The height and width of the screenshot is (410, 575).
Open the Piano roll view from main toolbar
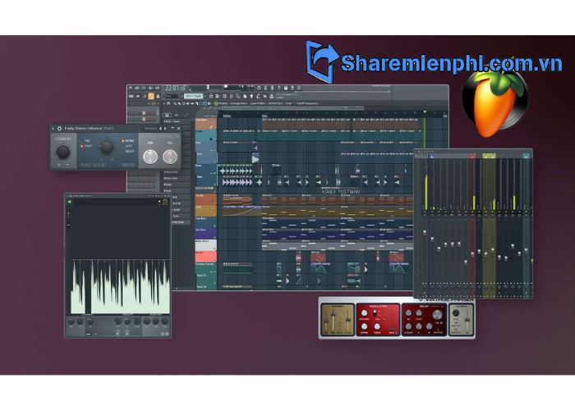tap(218, 96)
